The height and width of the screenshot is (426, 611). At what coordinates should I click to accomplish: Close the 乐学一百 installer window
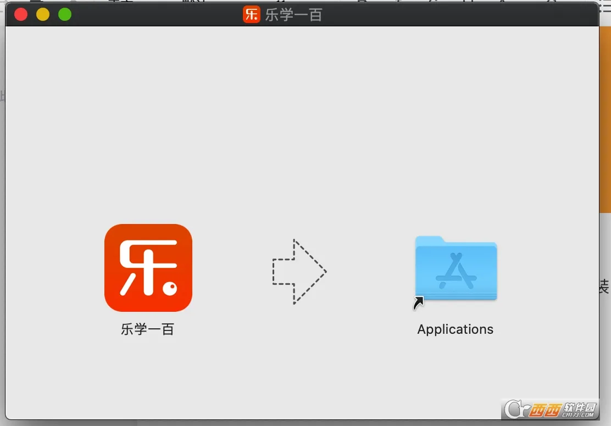pos(21,14)
